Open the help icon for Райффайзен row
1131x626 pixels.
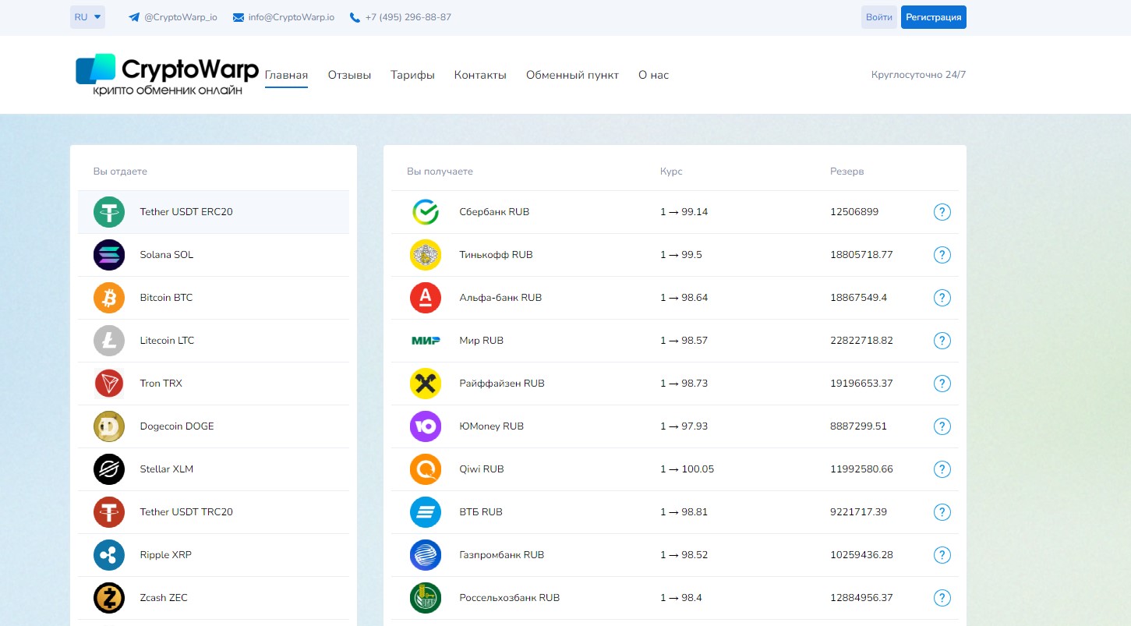(942, 384)
